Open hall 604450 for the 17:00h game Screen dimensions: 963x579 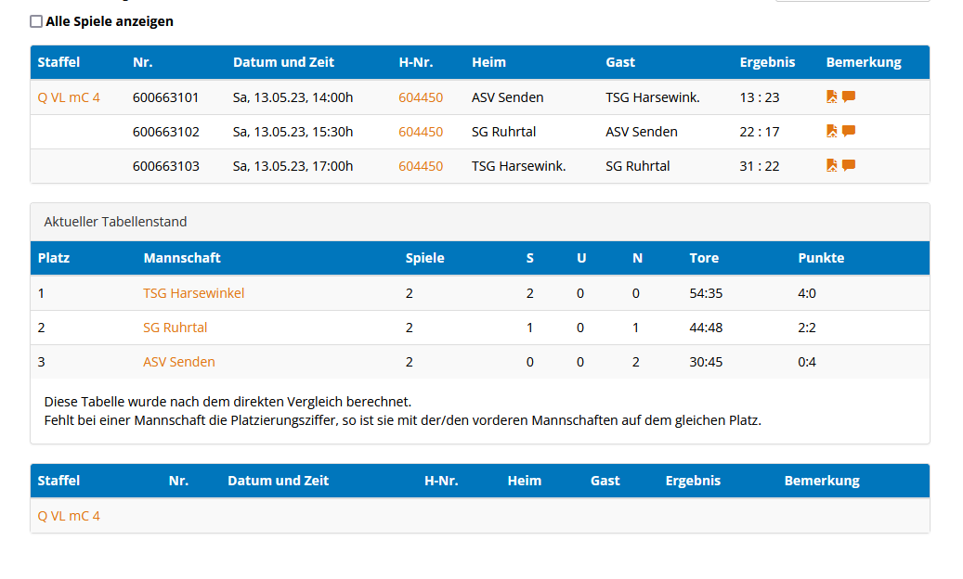tap(421, 166)
